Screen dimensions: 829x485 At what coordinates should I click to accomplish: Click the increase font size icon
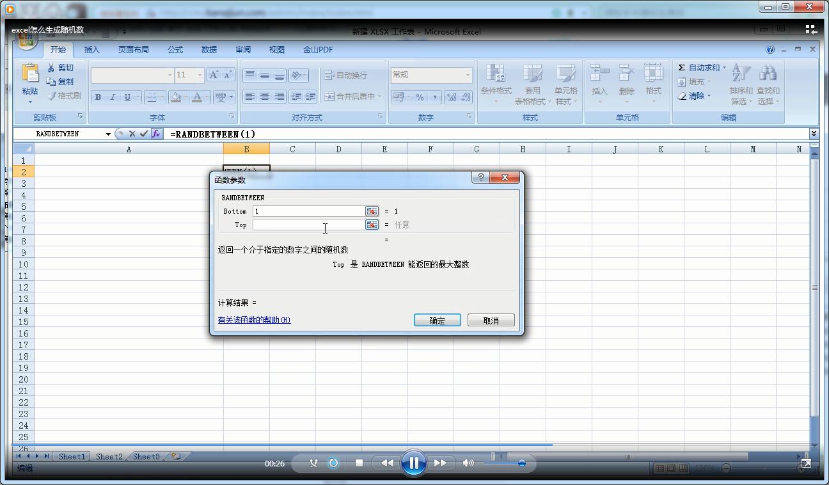[214, 75]
